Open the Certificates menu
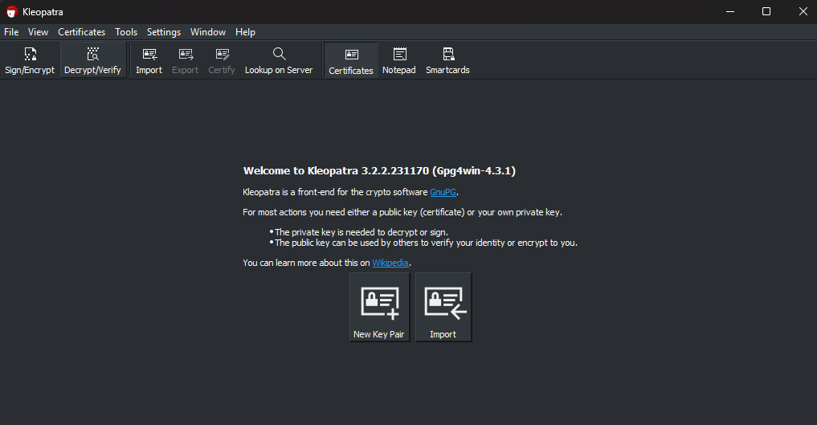 point(81,32)
